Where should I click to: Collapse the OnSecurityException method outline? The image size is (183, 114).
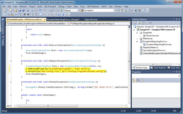(11, 45)
